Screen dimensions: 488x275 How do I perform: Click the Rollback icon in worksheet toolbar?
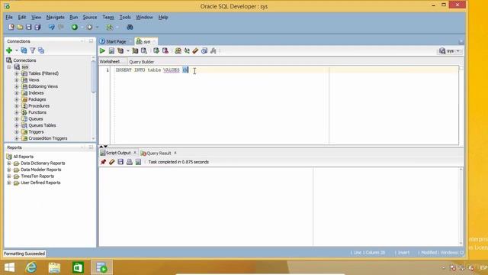click(x=165, y=51)
